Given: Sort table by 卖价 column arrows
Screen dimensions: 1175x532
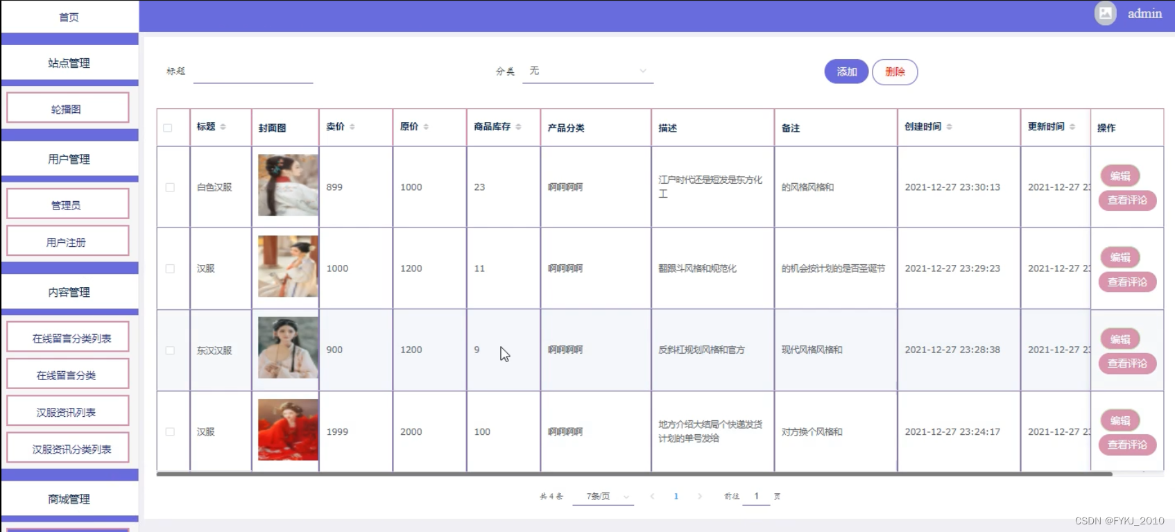Looking at the screenshot, I should pyautogui.click(x=352, y=127).
